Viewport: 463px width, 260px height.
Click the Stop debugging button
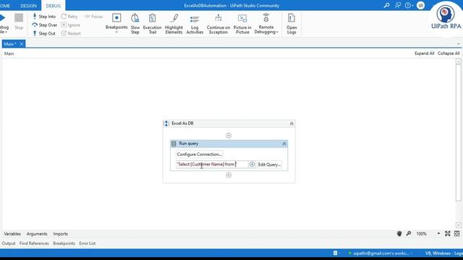[x=19, y=22]
